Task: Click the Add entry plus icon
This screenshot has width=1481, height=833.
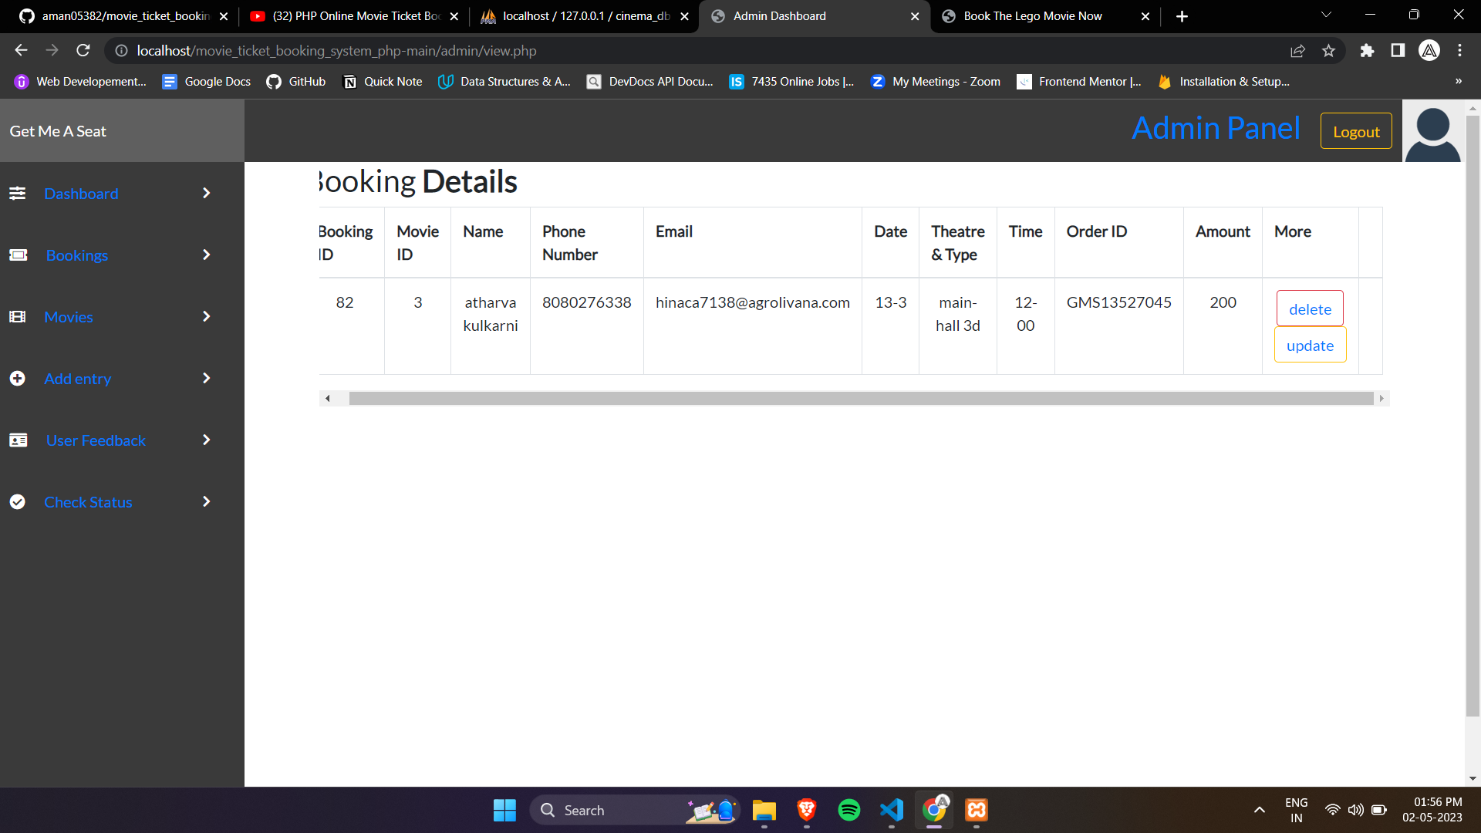Action: 18,379
